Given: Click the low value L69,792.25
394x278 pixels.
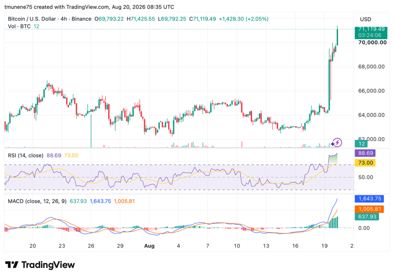Looking at the screenshot, I should 172,19.
